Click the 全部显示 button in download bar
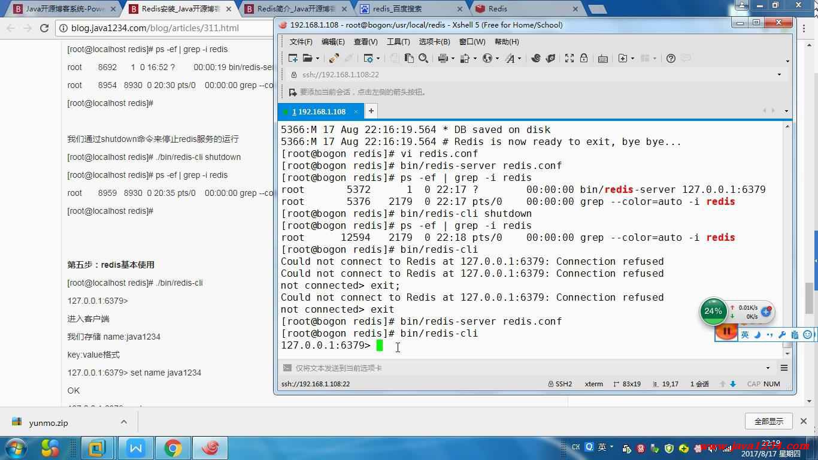 [x=769, y=421]
